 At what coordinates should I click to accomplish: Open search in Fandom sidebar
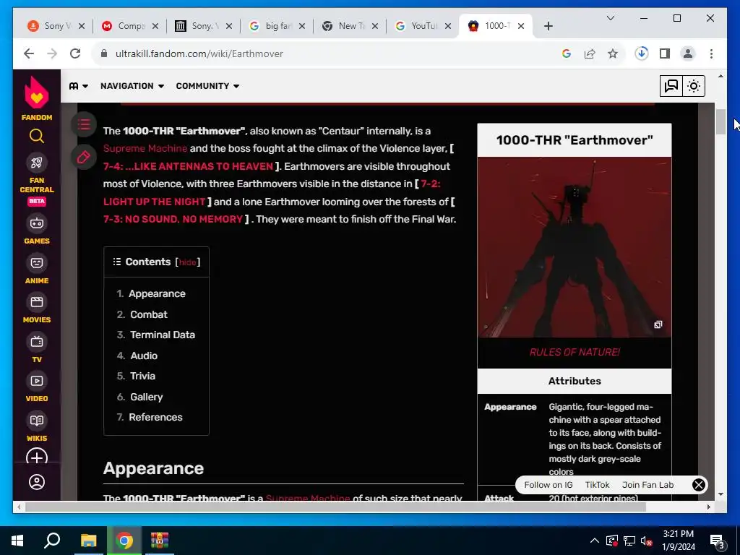[37, 137]
